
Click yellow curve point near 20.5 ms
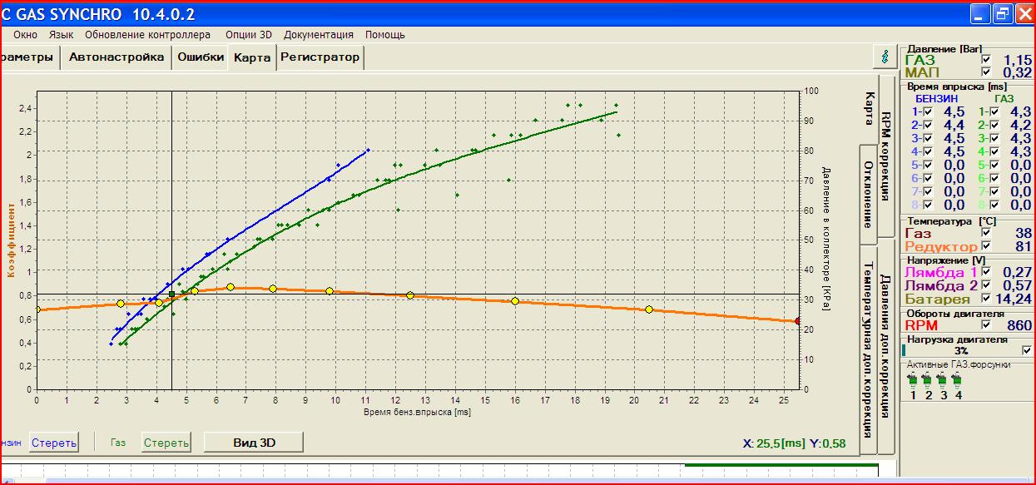pos(649,309)
